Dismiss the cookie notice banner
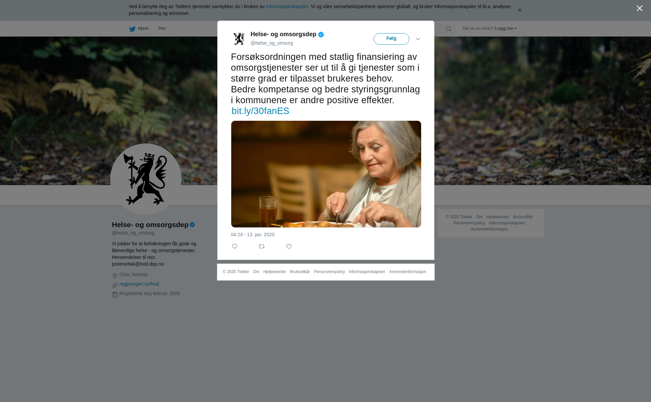The image size is (651, 402). [519, 10]
